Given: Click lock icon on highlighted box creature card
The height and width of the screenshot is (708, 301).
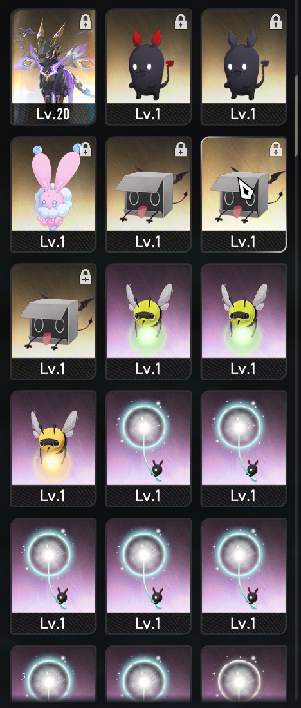Looking at the screenshot, I should click(275, 149).
